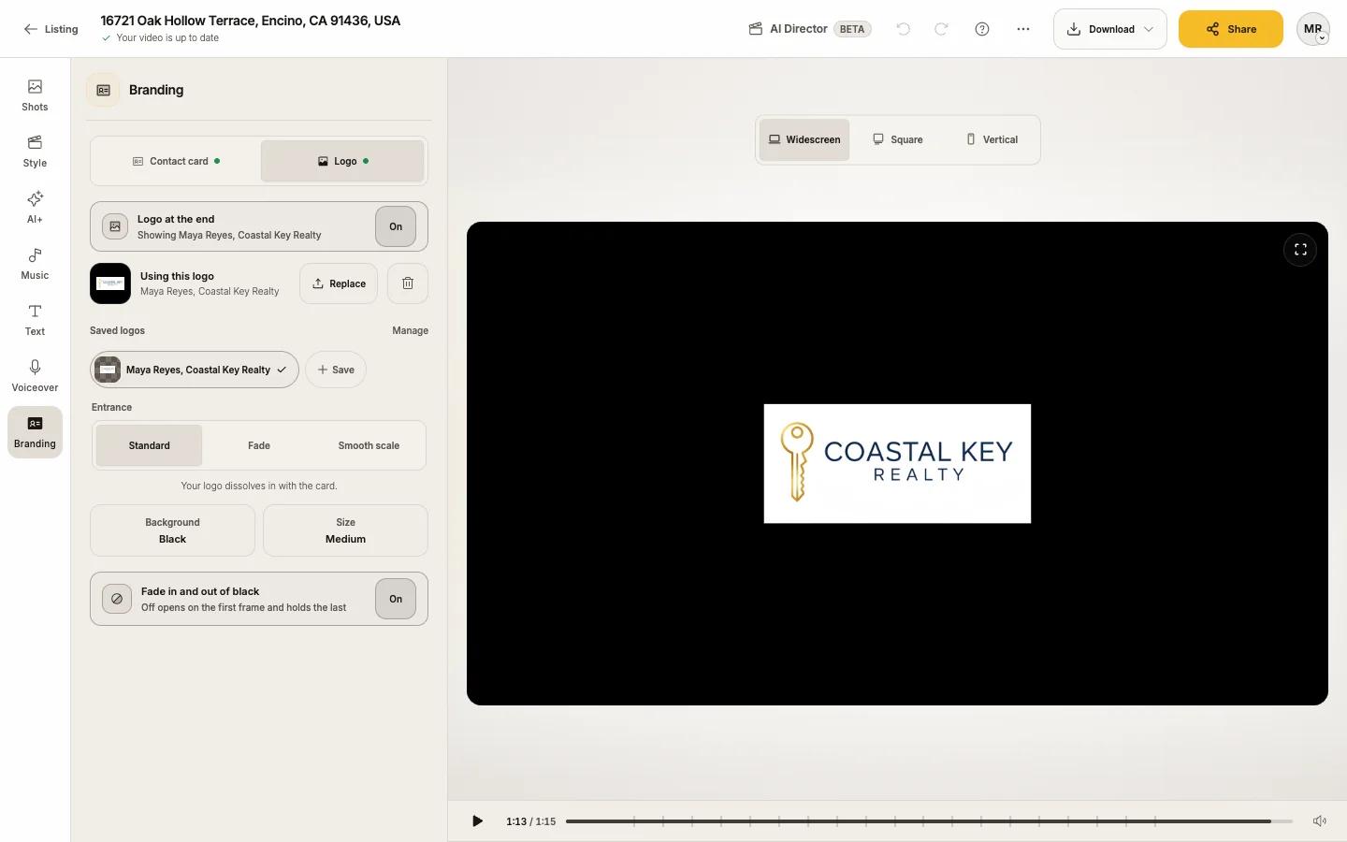Open the Text panel

[35, 320]
